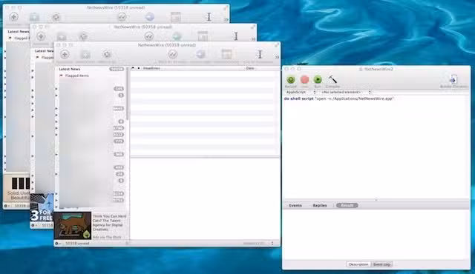Viewport: 475px width, 274px height.
Task: Click the sidebar scrollbar in the front NetNewsWire window
Action: tap(128, 93)
